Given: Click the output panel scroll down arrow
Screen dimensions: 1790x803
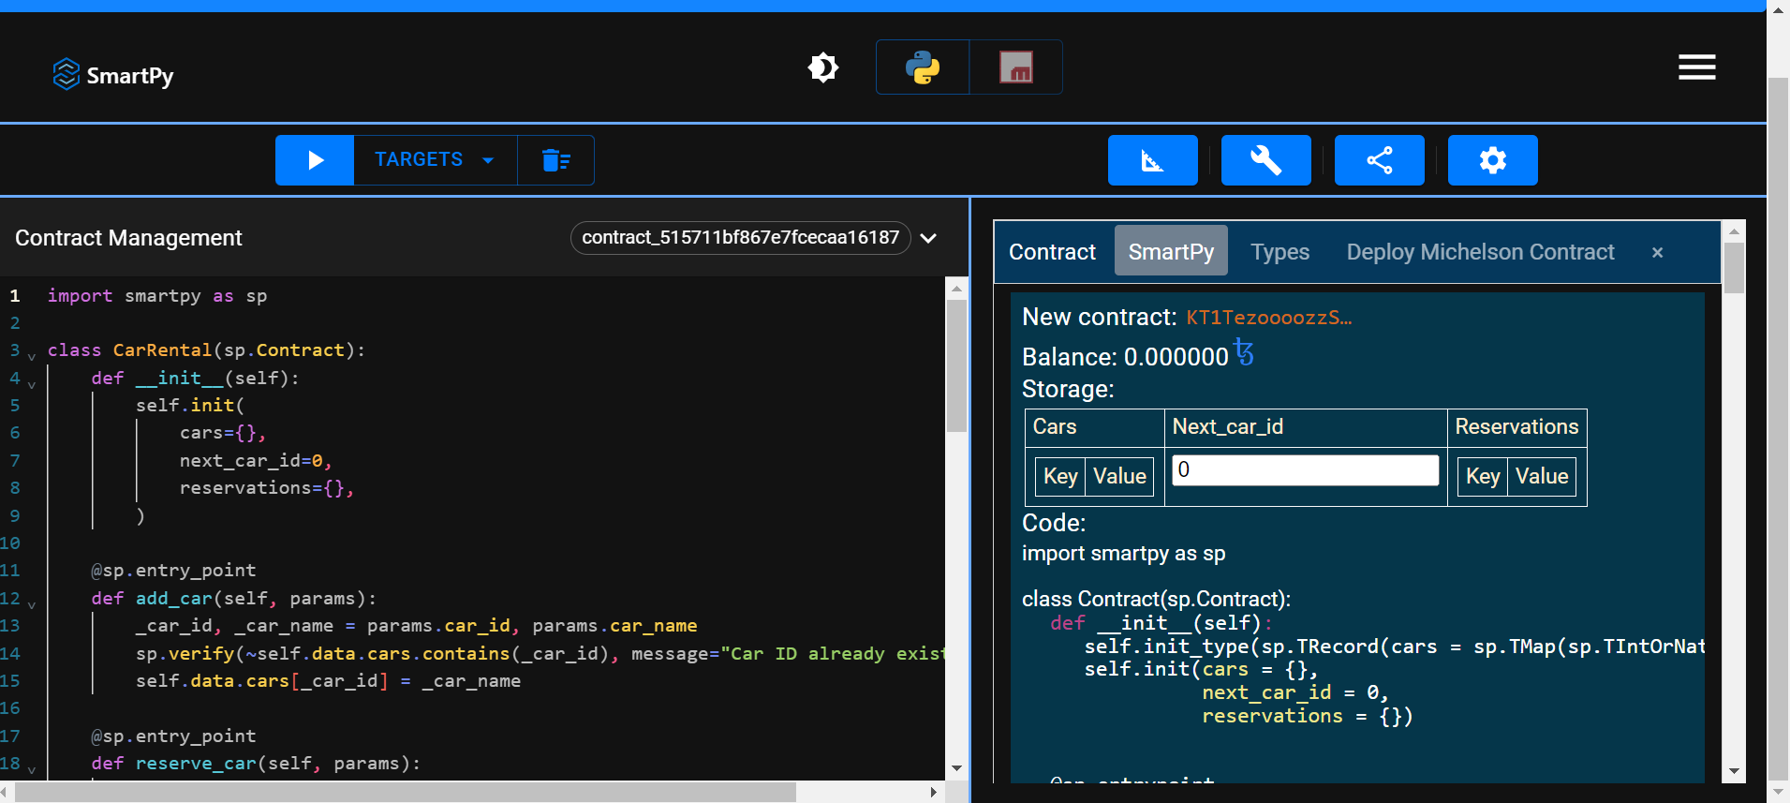Looking at the screenshot, I should click(1734, 771).
